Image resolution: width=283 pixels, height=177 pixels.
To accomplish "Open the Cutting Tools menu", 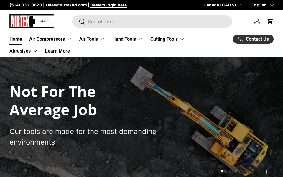I will click(167, 39).
